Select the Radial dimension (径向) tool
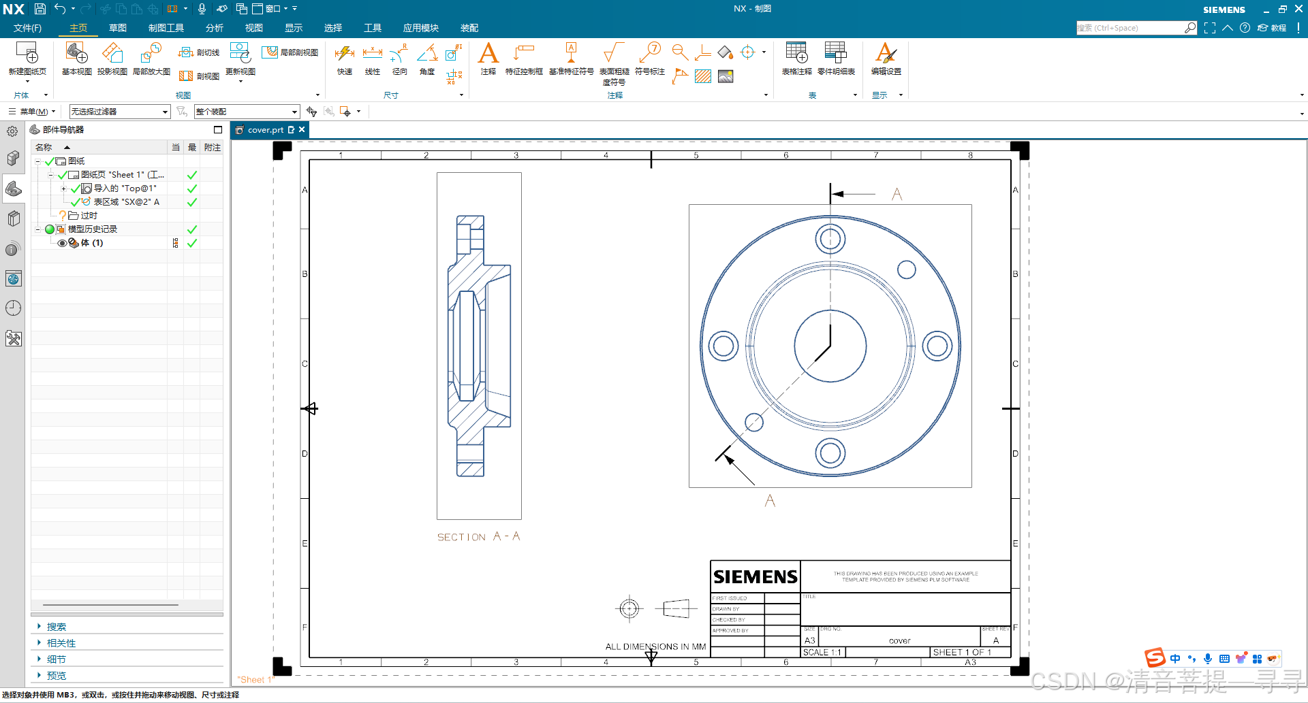Image resolution: width=1308 pixels, height=703 pixels. tap(400, 59)
